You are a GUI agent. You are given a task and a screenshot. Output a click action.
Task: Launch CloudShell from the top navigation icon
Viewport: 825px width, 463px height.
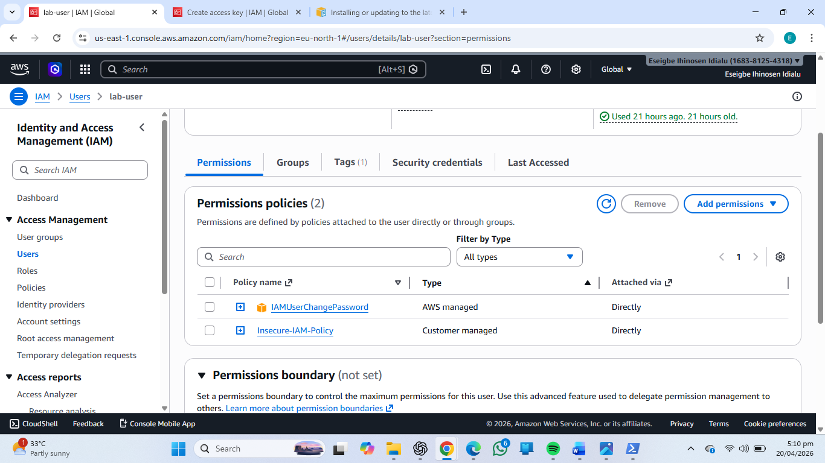486,69
